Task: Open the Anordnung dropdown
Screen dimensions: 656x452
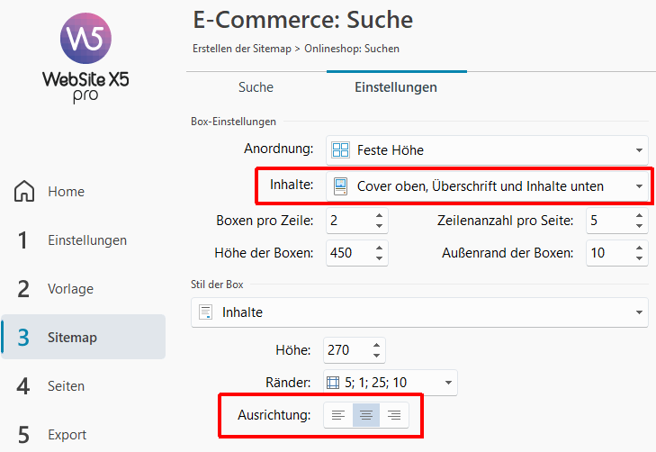Action: pos(638,150)
